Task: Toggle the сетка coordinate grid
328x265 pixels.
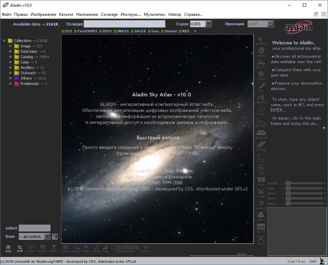Action: pos(66,249)
